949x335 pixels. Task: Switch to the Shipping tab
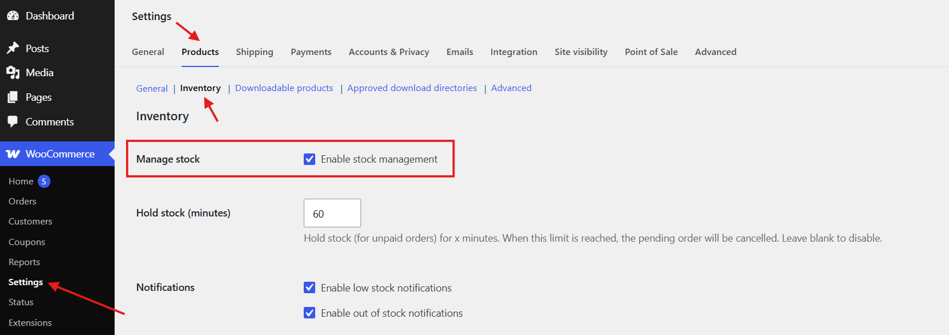click(x=254, y=52)
